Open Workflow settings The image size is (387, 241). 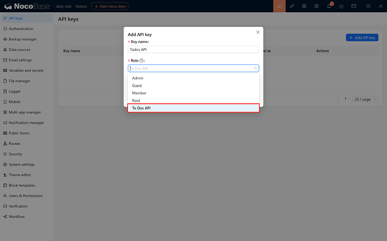pyautogui.click(x=27, y=216)
